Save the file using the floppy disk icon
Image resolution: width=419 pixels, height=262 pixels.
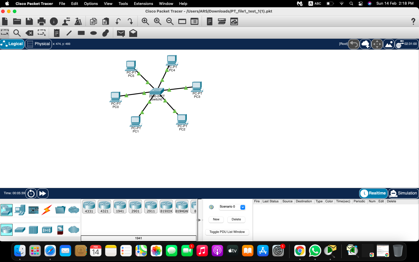(x=29, y=22)
